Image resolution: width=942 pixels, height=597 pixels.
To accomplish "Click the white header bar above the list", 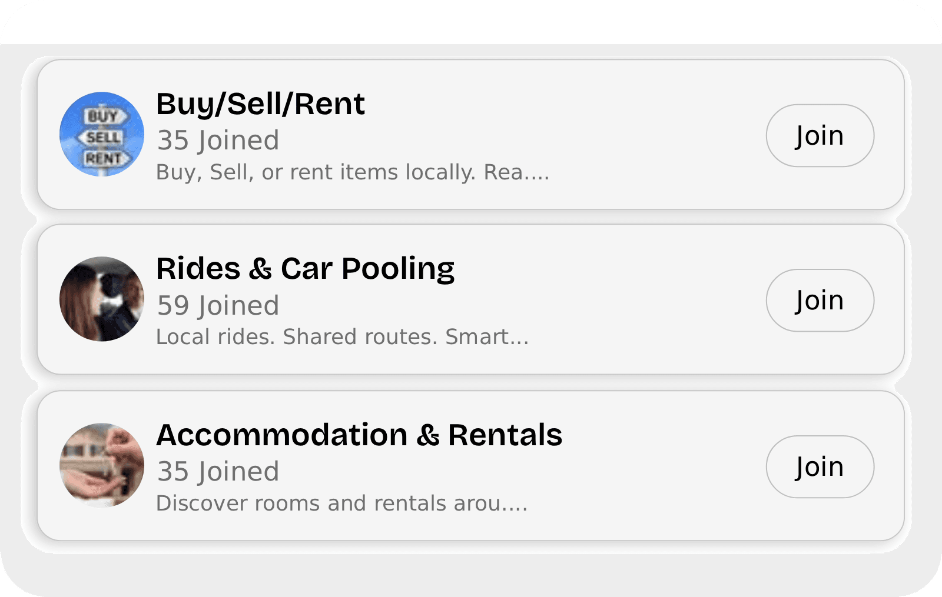I will (x=471, y=22).
